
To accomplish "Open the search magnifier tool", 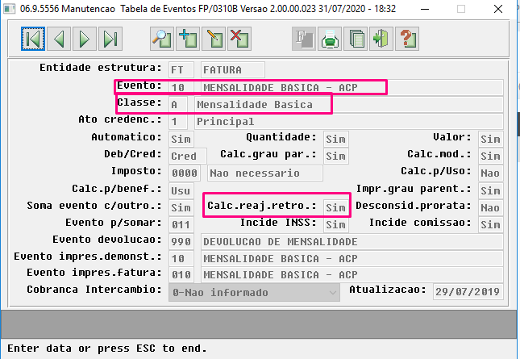I will click(x=162, y=39).
